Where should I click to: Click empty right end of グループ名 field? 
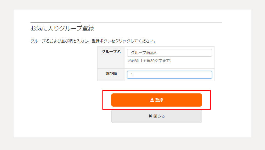tap(194, 53)
